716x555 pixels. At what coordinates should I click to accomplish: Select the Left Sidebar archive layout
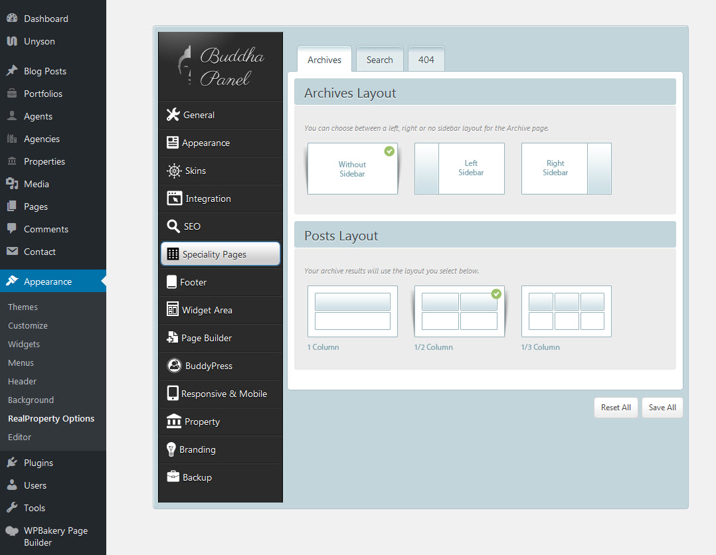click(x=460, y=169)
